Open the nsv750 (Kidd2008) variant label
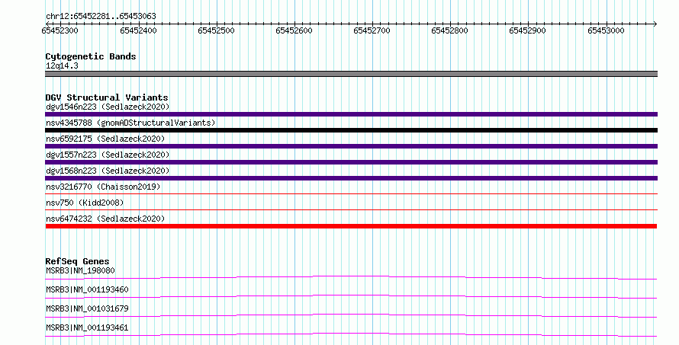679x345 pixels. (x=85, y=203)
